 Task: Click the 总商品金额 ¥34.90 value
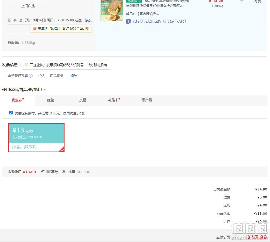click(261, 189)
